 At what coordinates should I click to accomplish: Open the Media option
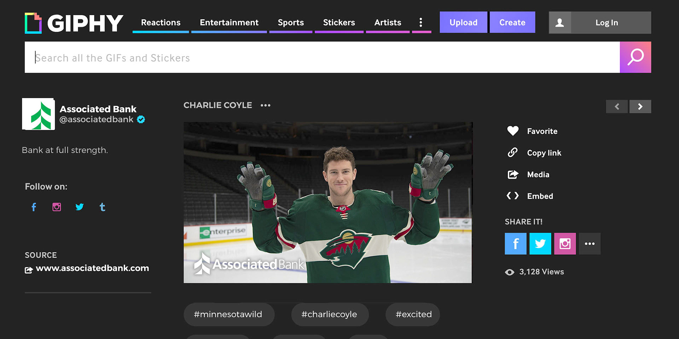[538, 174]
